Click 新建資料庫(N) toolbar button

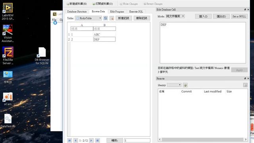coord(77,4)
